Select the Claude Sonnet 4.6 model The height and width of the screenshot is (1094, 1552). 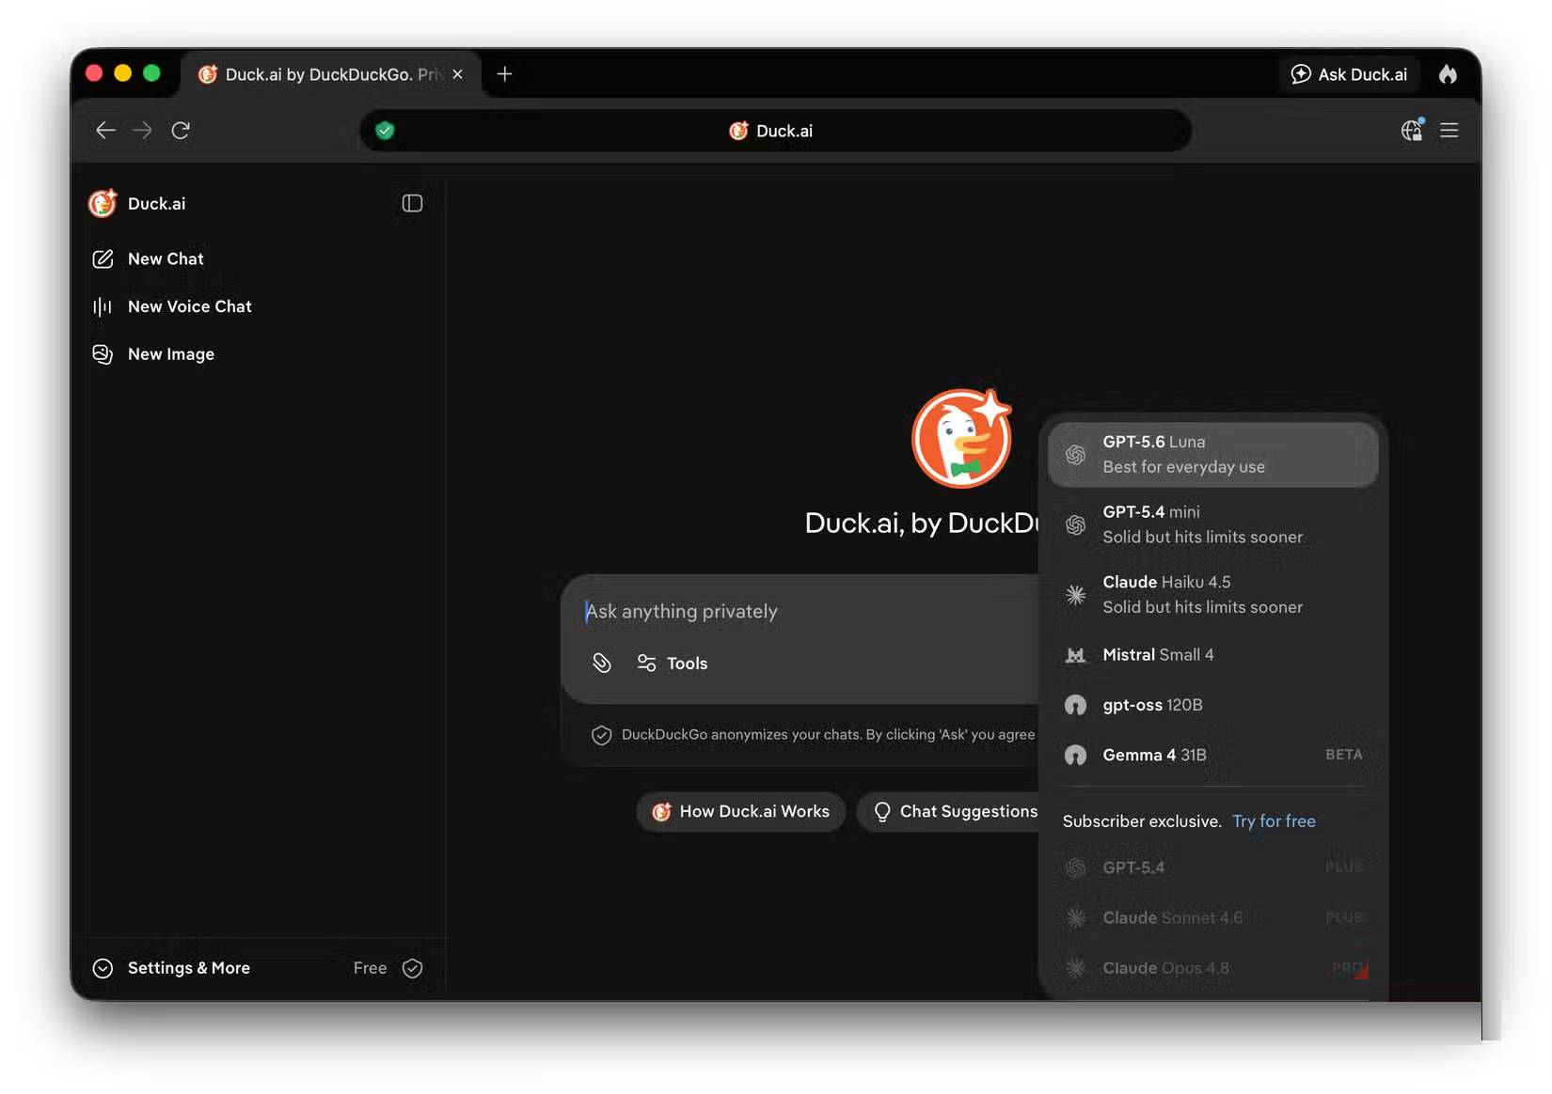(x=1213, y=918)
